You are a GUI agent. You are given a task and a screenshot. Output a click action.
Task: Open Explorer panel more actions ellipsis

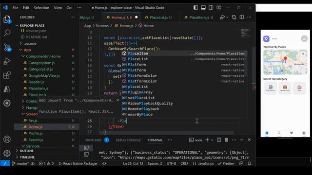tap(73, 17)
